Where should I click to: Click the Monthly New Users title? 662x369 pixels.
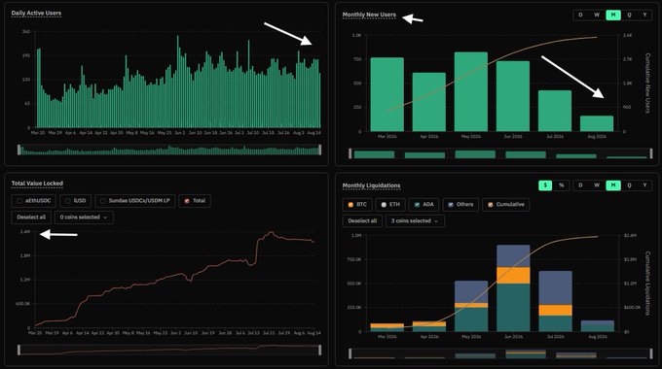coord(369,15)
